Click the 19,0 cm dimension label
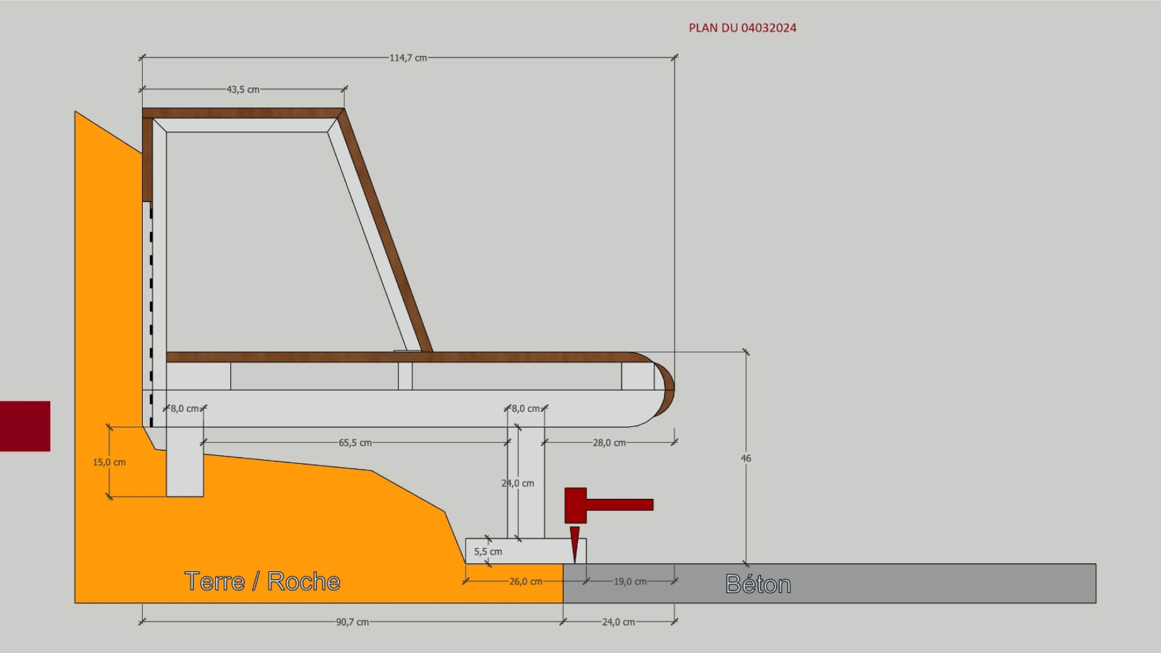 (630, 582)
